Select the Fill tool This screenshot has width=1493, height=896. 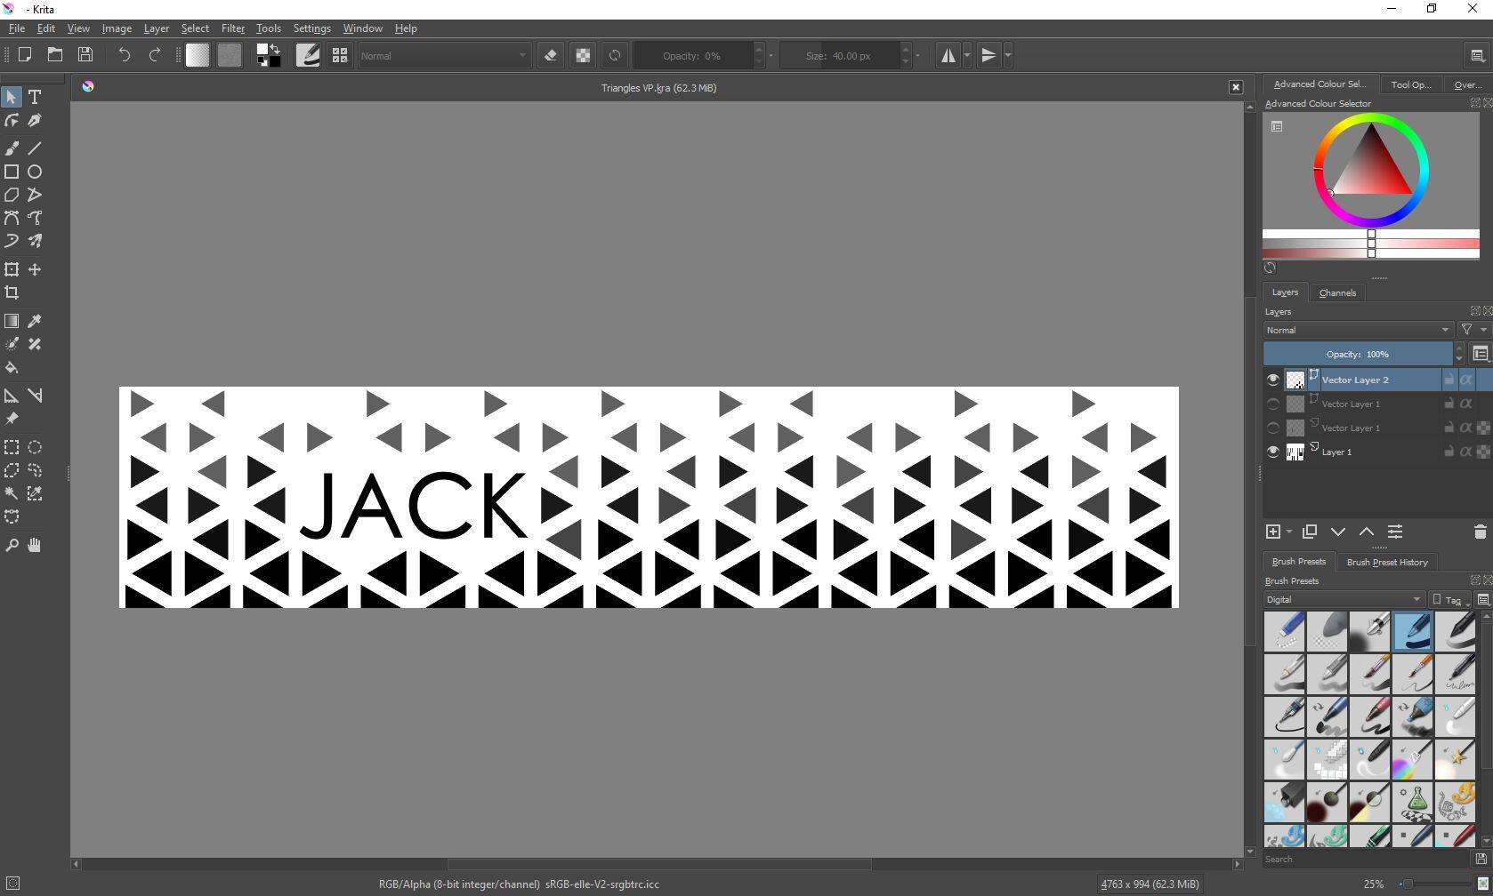pos(12,367)
